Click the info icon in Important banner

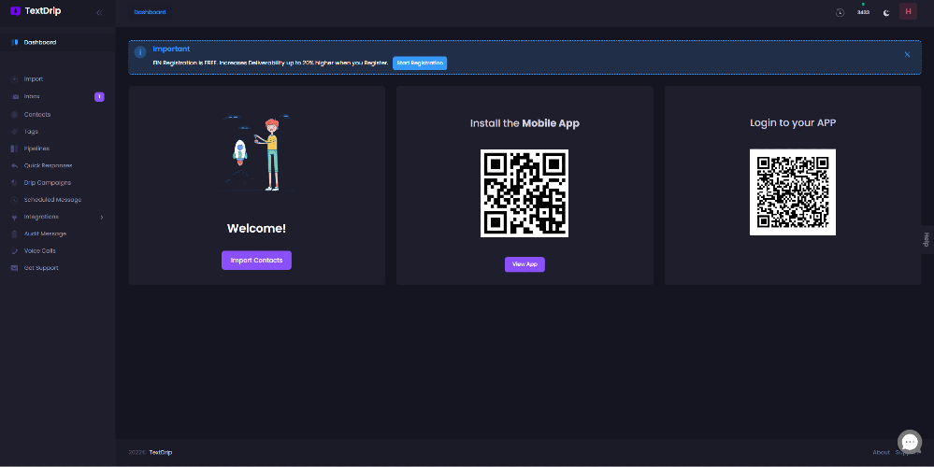[140, 52]
